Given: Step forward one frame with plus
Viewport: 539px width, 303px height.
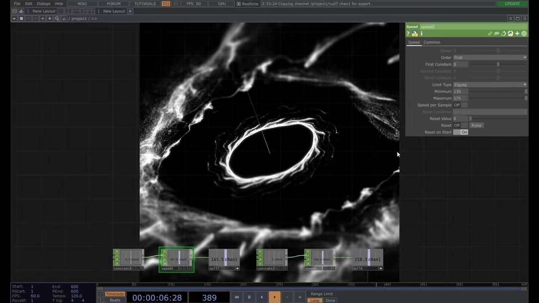Looking at the screenshot, I should (x=300, y=298).
